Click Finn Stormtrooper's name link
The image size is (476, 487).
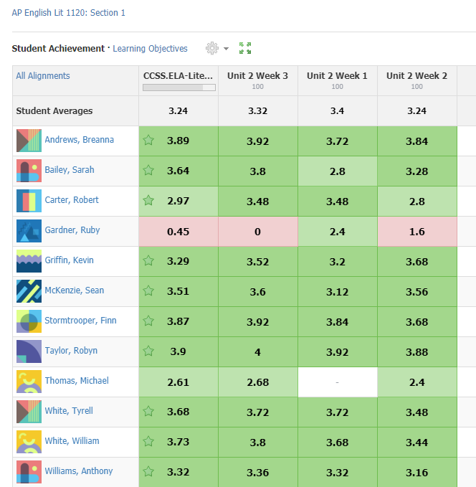pos(80,321)
